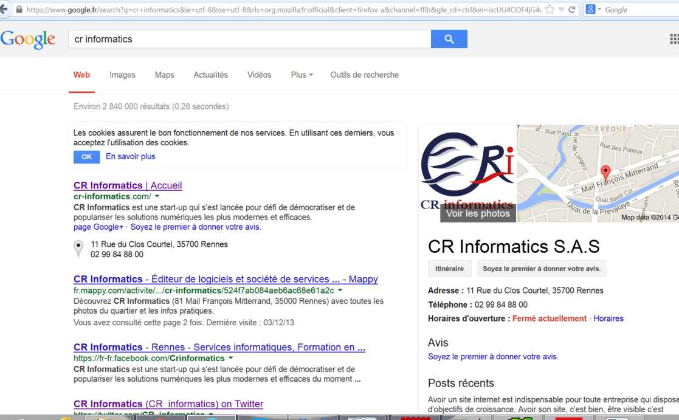Click the Fermé actuellement status text
This screenshot has height=420, width=679.
[x=549, y=318]
